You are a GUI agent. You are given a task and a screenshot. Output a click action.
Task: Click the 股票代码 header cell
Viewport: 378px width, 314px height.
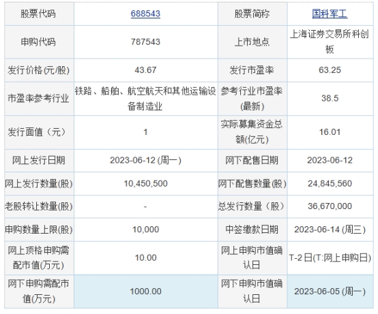tap(39, 14)
